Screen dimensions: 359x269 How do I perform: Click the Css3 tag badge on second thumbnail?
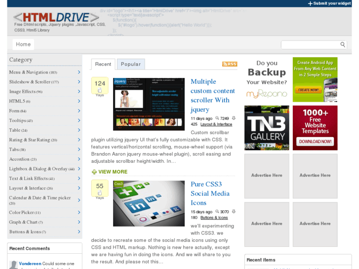(x=118, y=184)
